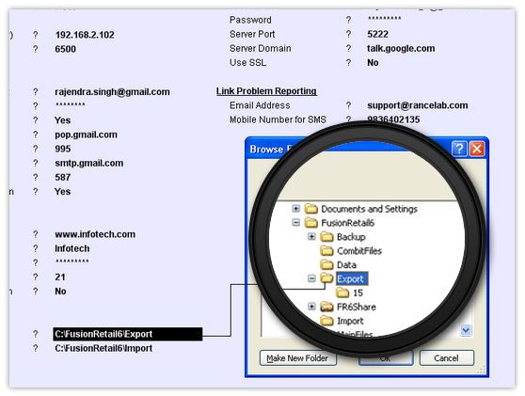The image size is (525, 396).
Task: Click the Password label
Action: [250, 20]
